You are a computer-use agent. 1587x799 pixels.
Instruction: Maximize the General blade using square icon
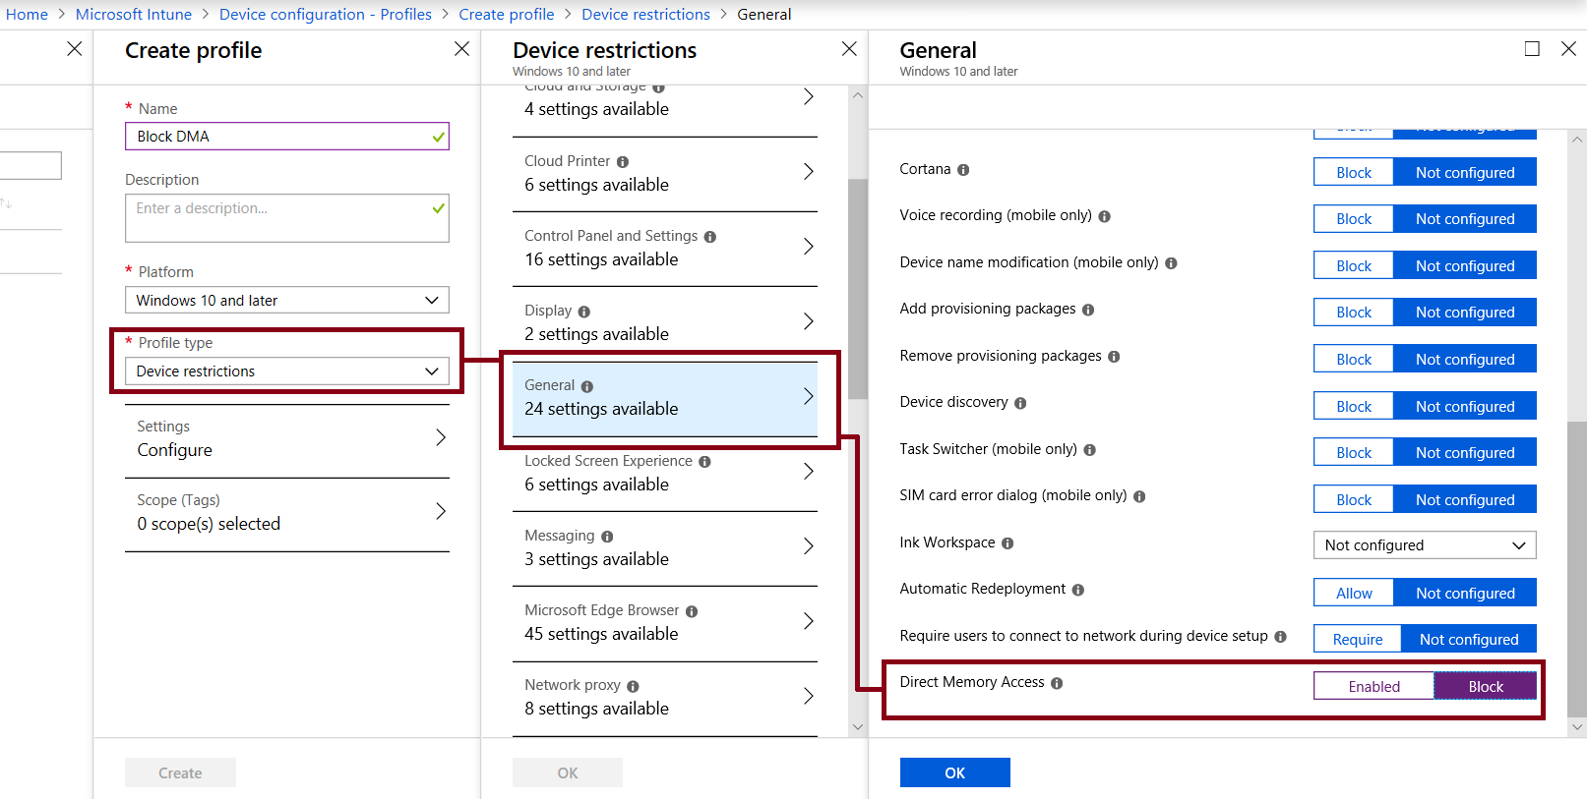tap(1532, 49)
